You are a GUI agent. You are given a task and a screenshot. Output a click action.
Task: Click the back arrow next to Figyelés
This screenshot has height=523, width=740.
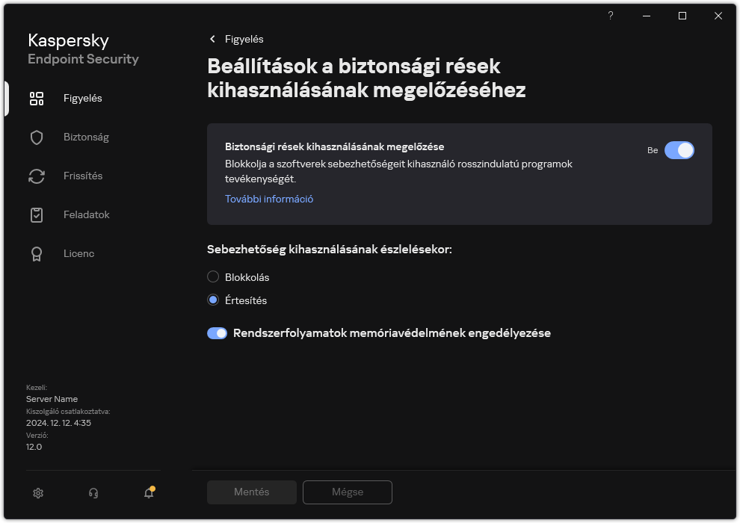click(x=212, y=39)
